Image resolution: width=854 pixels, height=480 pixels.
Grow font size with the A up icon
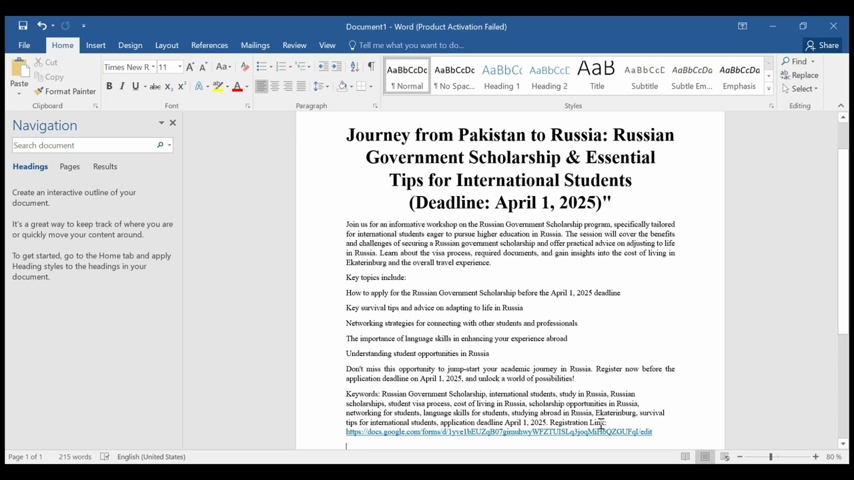coord(190,67)
